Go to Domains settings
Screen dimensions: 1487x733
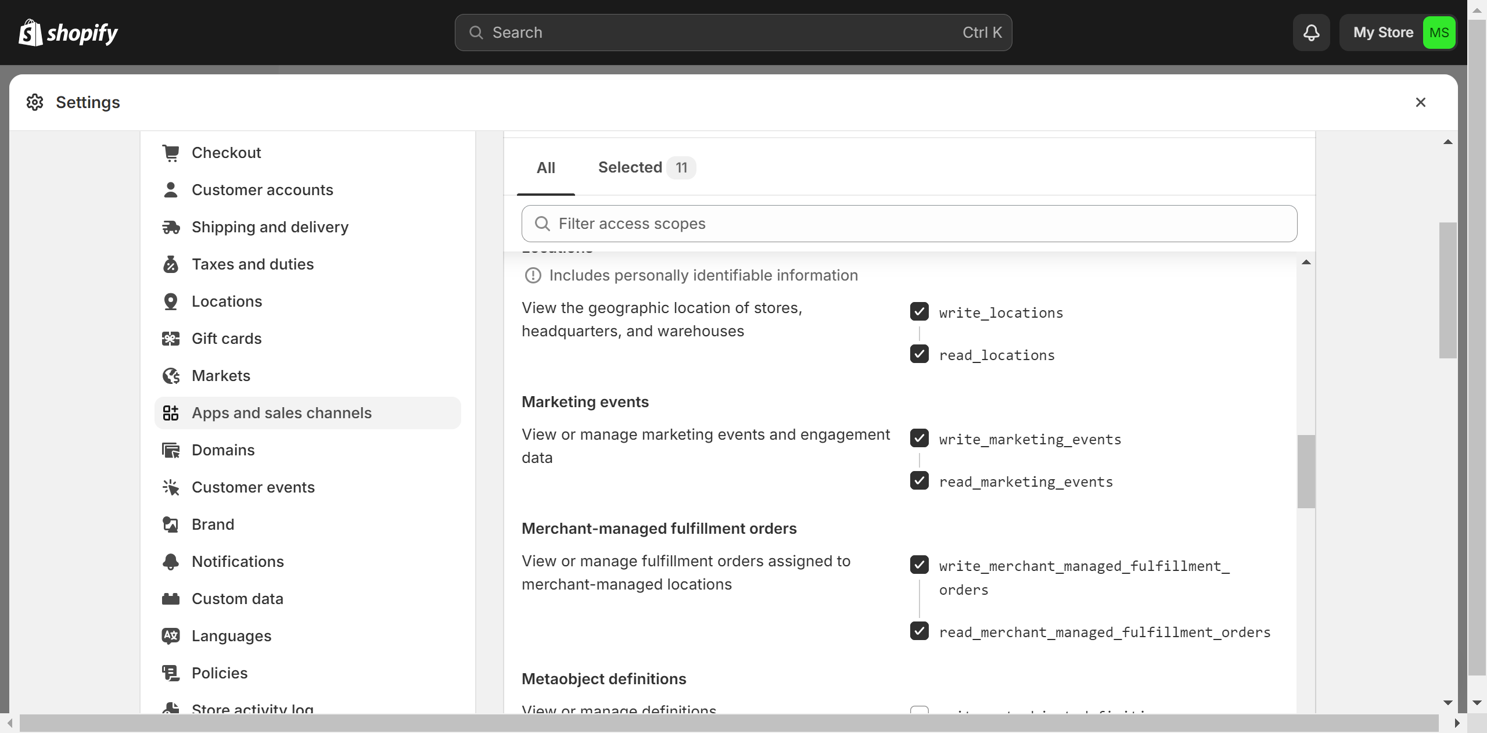tap(308, 450)
